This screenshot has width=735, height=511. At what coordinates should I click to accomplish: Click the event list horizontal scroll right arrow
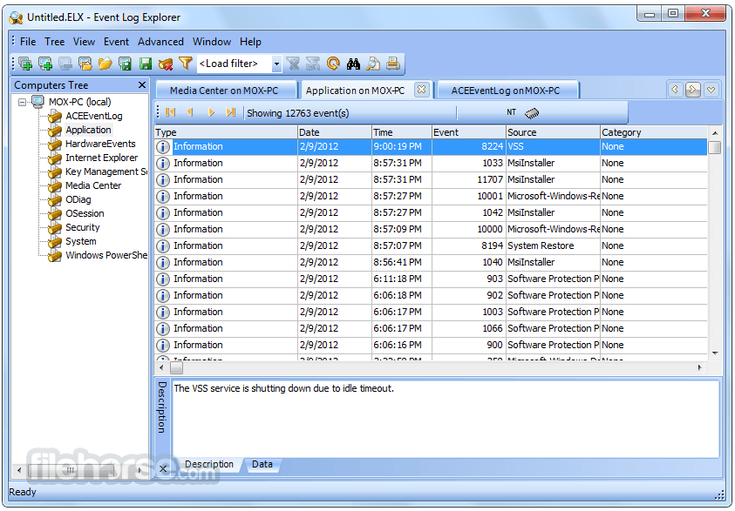(x=700, y=368)
